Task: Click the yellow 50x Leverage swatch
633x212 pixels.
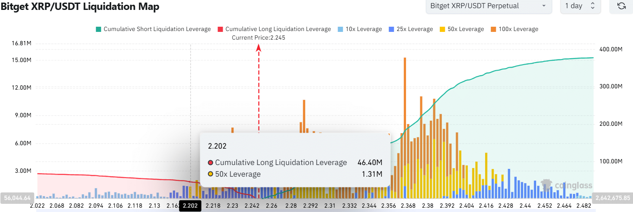Action: pos(442,29)
